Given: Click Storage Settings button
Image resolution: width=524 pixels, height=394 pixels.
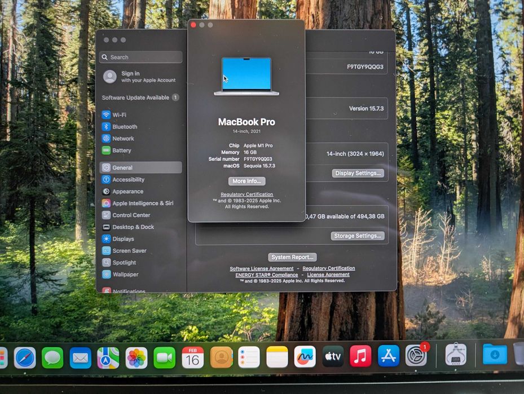Looking at the screenshot, I should coord(358,236).
